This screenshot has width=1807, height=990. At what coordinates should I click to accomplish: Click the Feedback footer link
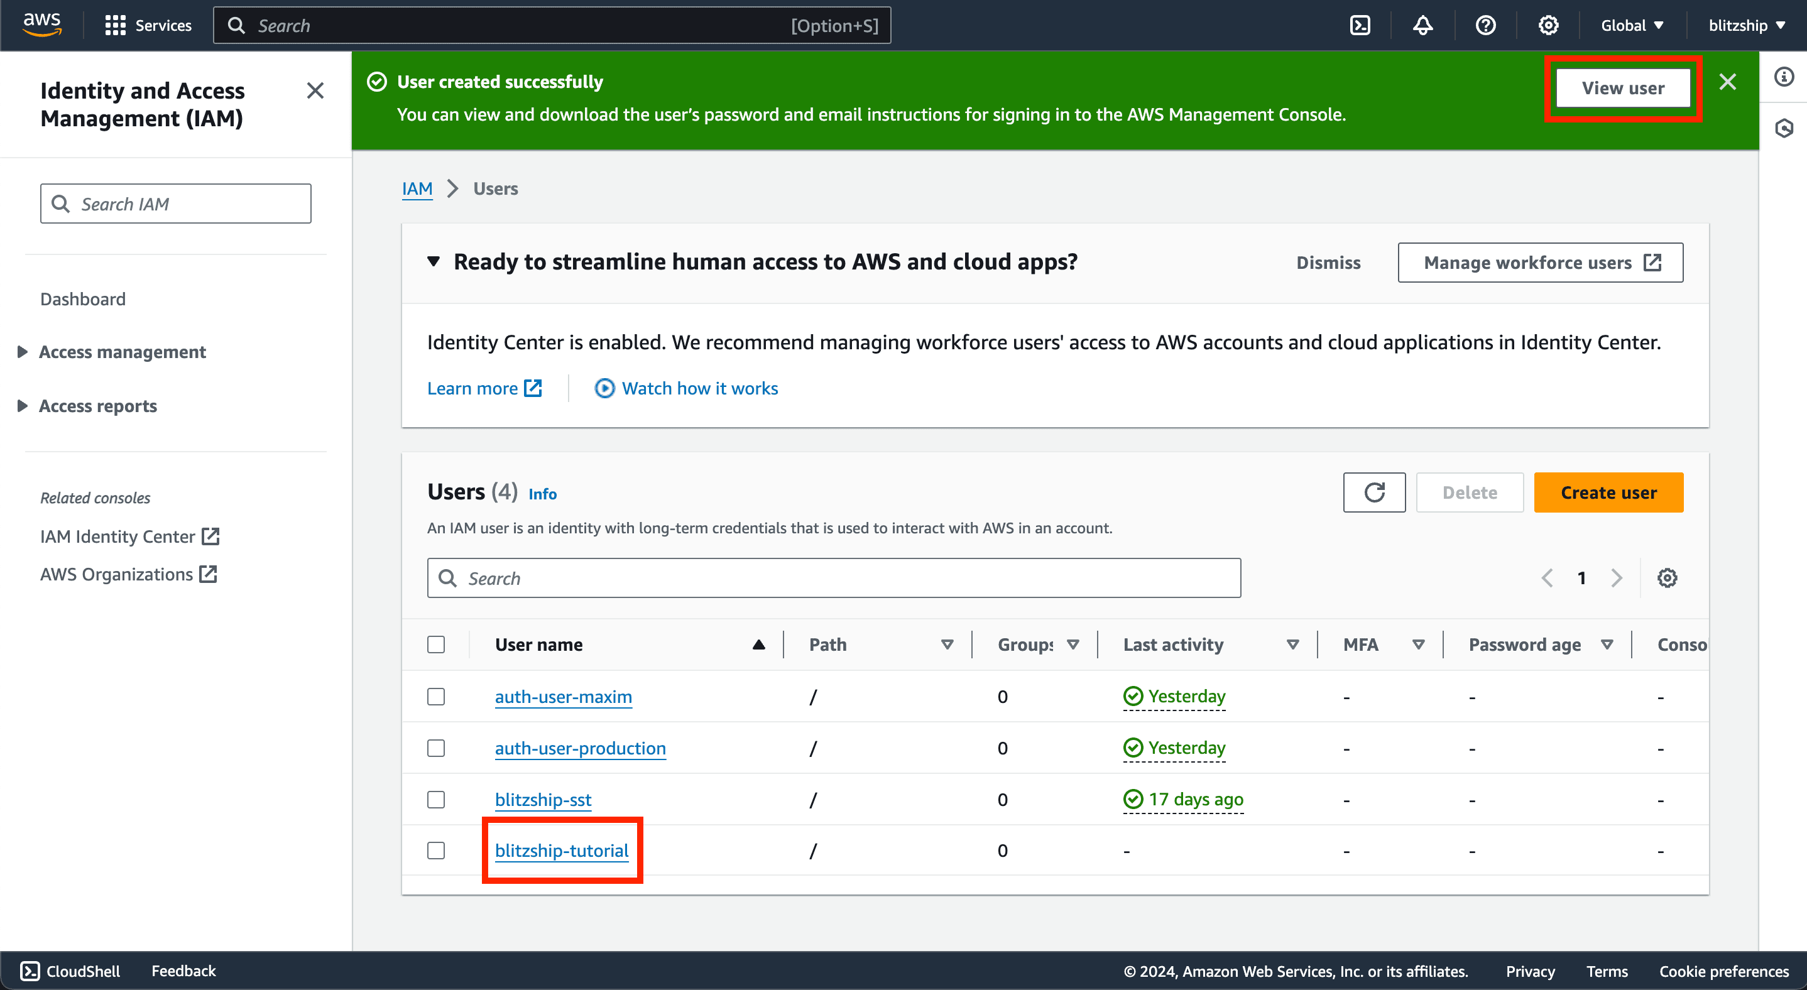click(x=184, y=971)
